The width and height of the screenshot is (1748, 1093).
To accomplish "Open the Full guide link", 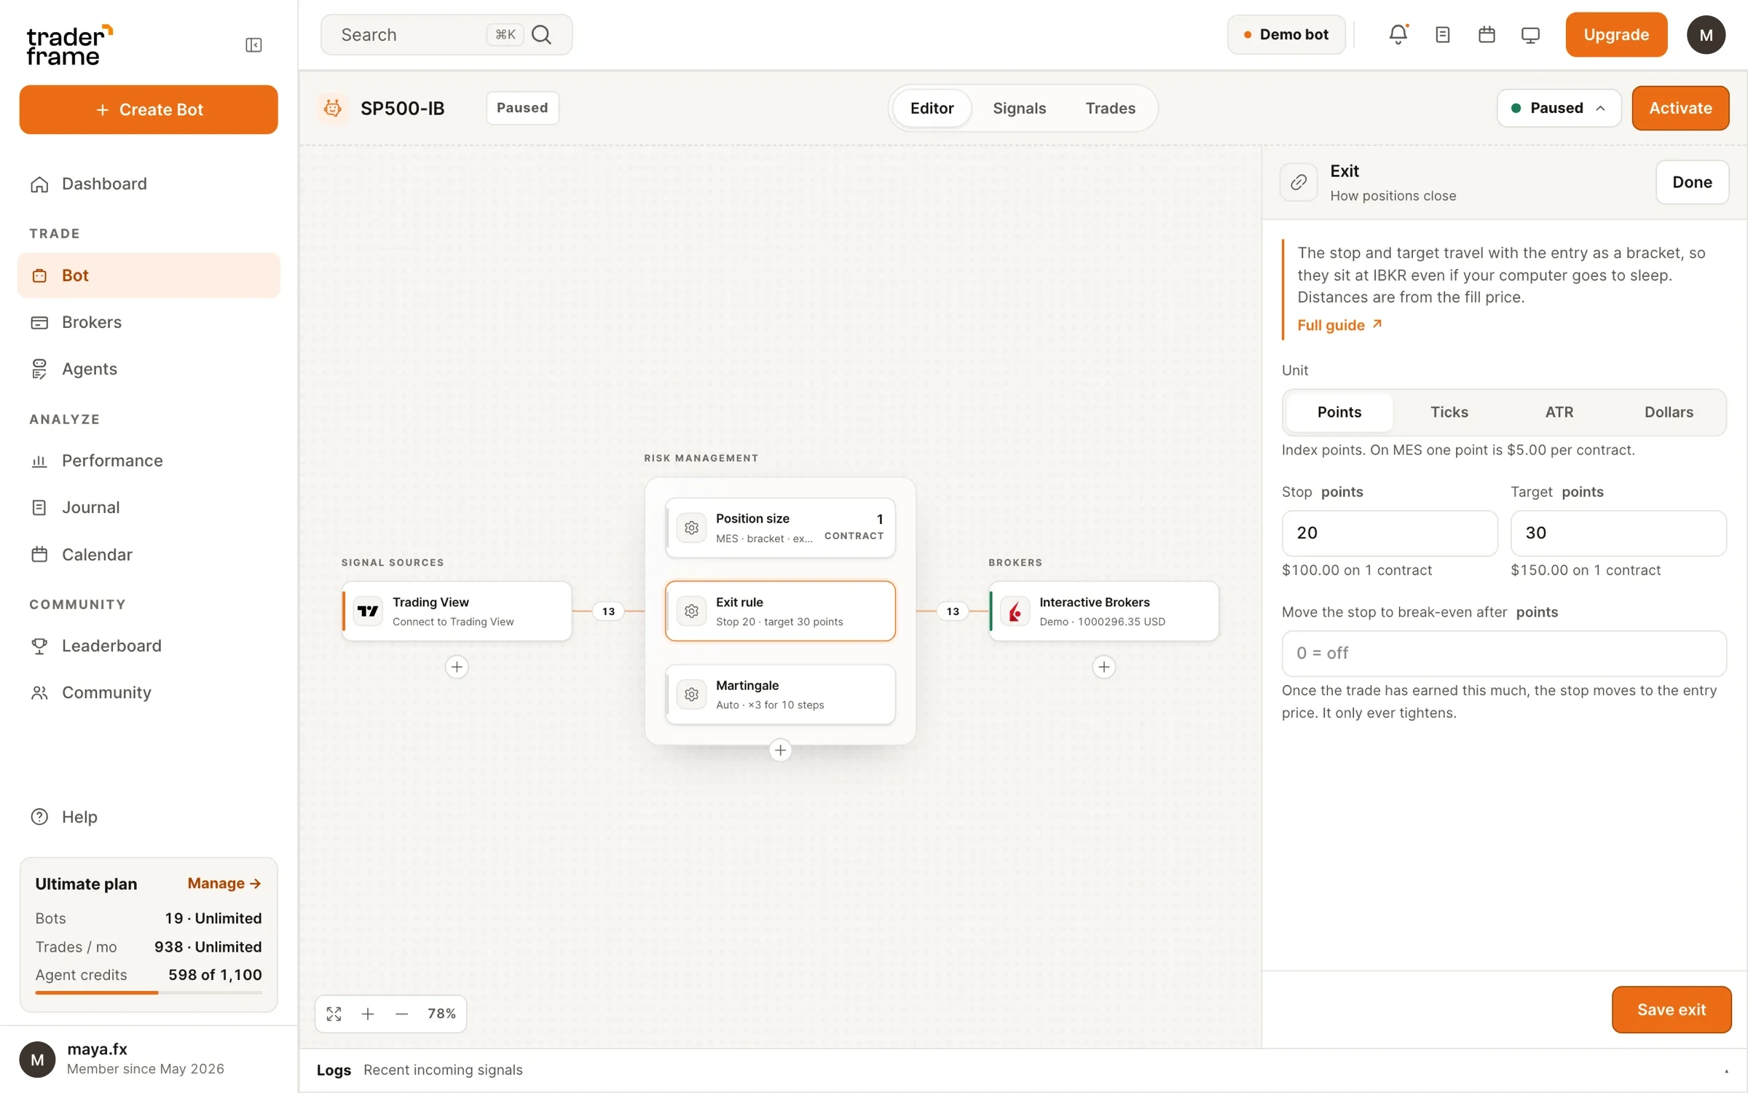I will point(1339,325).
